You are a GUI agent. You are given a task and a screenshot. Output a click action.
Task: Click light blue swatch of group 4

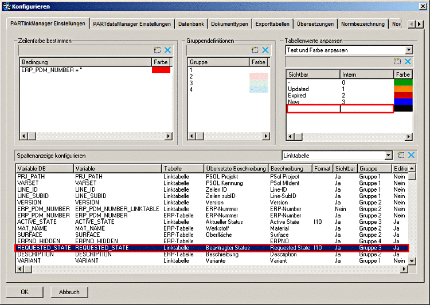[x=259, y=89]
